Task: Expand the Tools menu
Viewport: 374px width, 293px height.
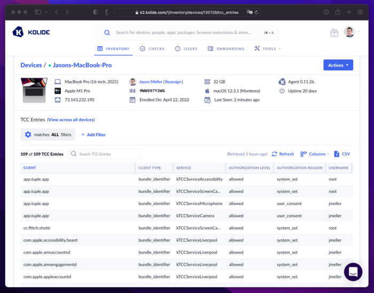Action: (267, 49)
